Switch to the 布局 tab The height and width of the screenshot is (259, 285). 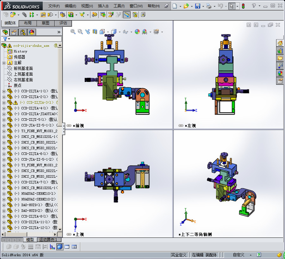[28, 23]
